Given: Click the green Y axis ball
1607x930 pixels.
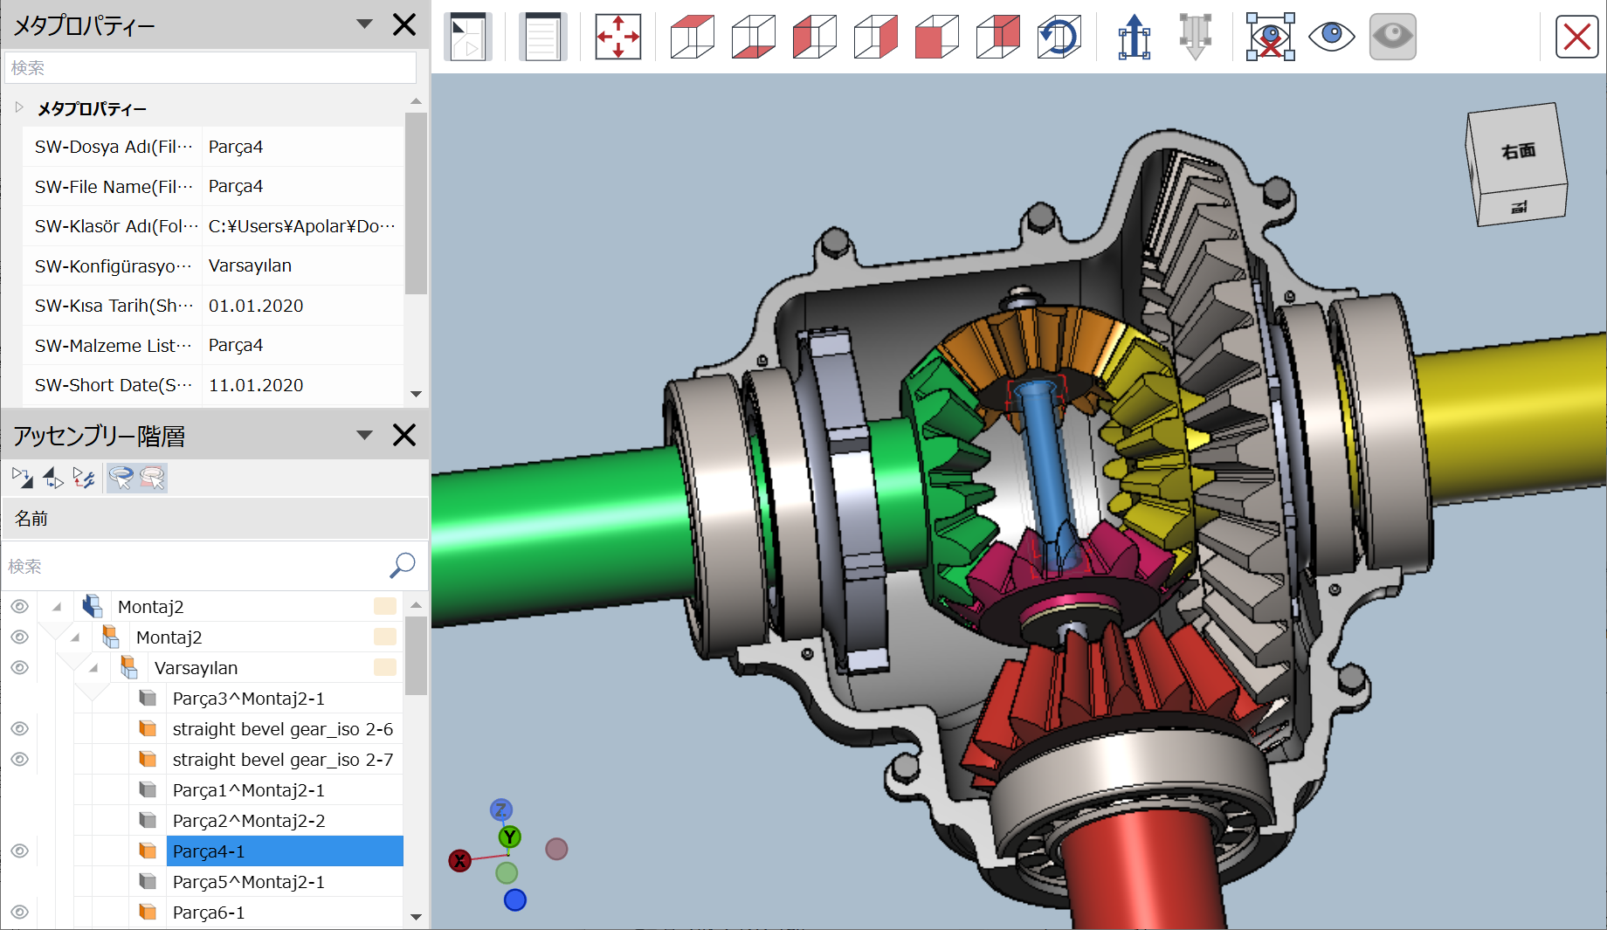Looking at the screenshot, I should (x=510, y=837).
